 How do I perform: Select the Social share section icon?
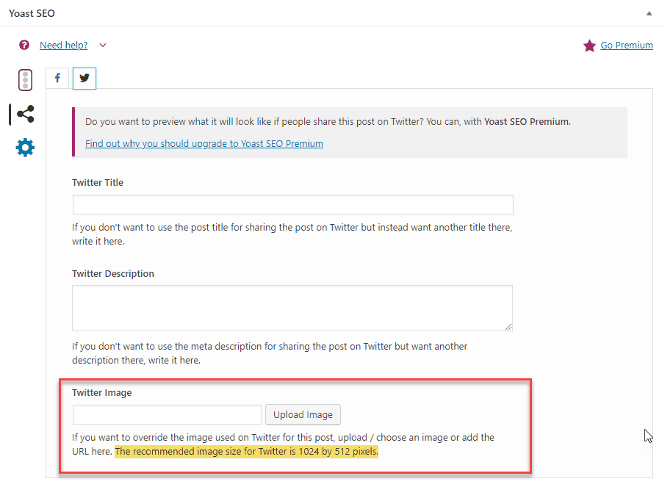[x=25, y=114]
